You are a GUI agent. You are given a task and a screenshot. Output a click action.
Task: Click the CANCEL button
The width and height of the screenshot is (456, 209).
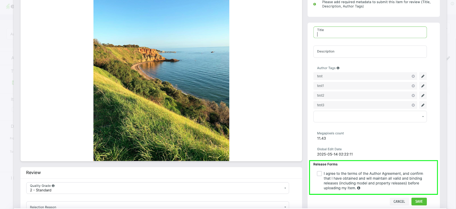click(399, 202)
